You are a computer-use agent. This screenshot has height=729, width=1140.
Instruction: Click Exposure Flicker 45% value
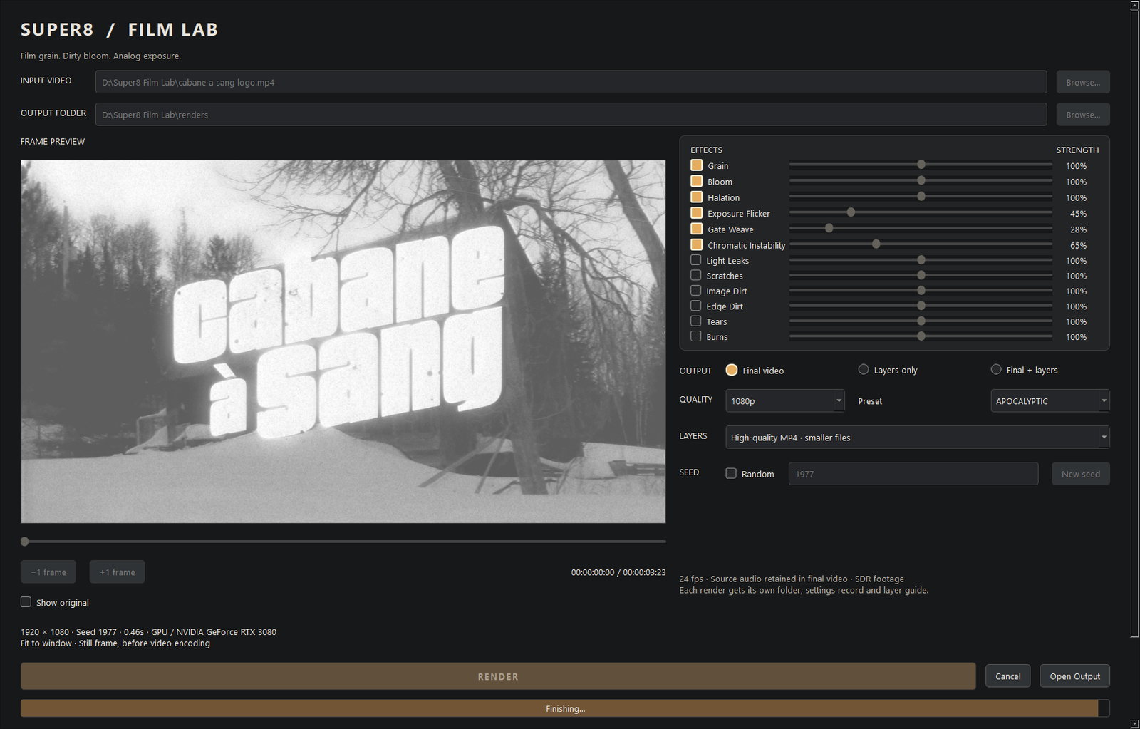click(x=1078, y=214)
